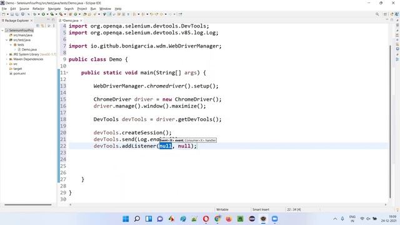Open the Search menu
The width and height of the screenshot is (400, 225).
pyautogui.click(x=69, y=9)
